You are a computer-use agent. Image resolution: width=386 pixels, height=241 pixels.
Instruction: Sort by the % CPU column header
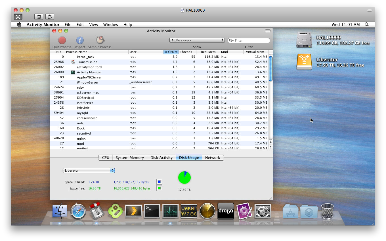pyautogui.click(x=171, y=52)
